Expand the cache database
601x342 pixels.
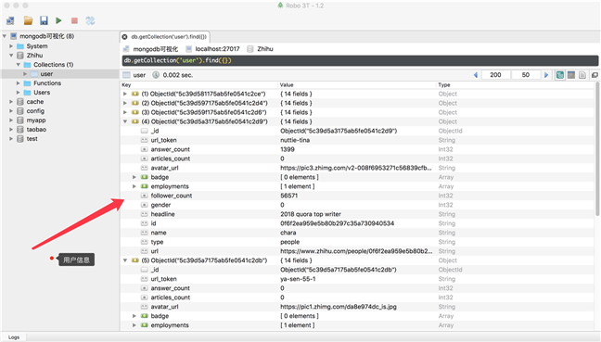11,102
